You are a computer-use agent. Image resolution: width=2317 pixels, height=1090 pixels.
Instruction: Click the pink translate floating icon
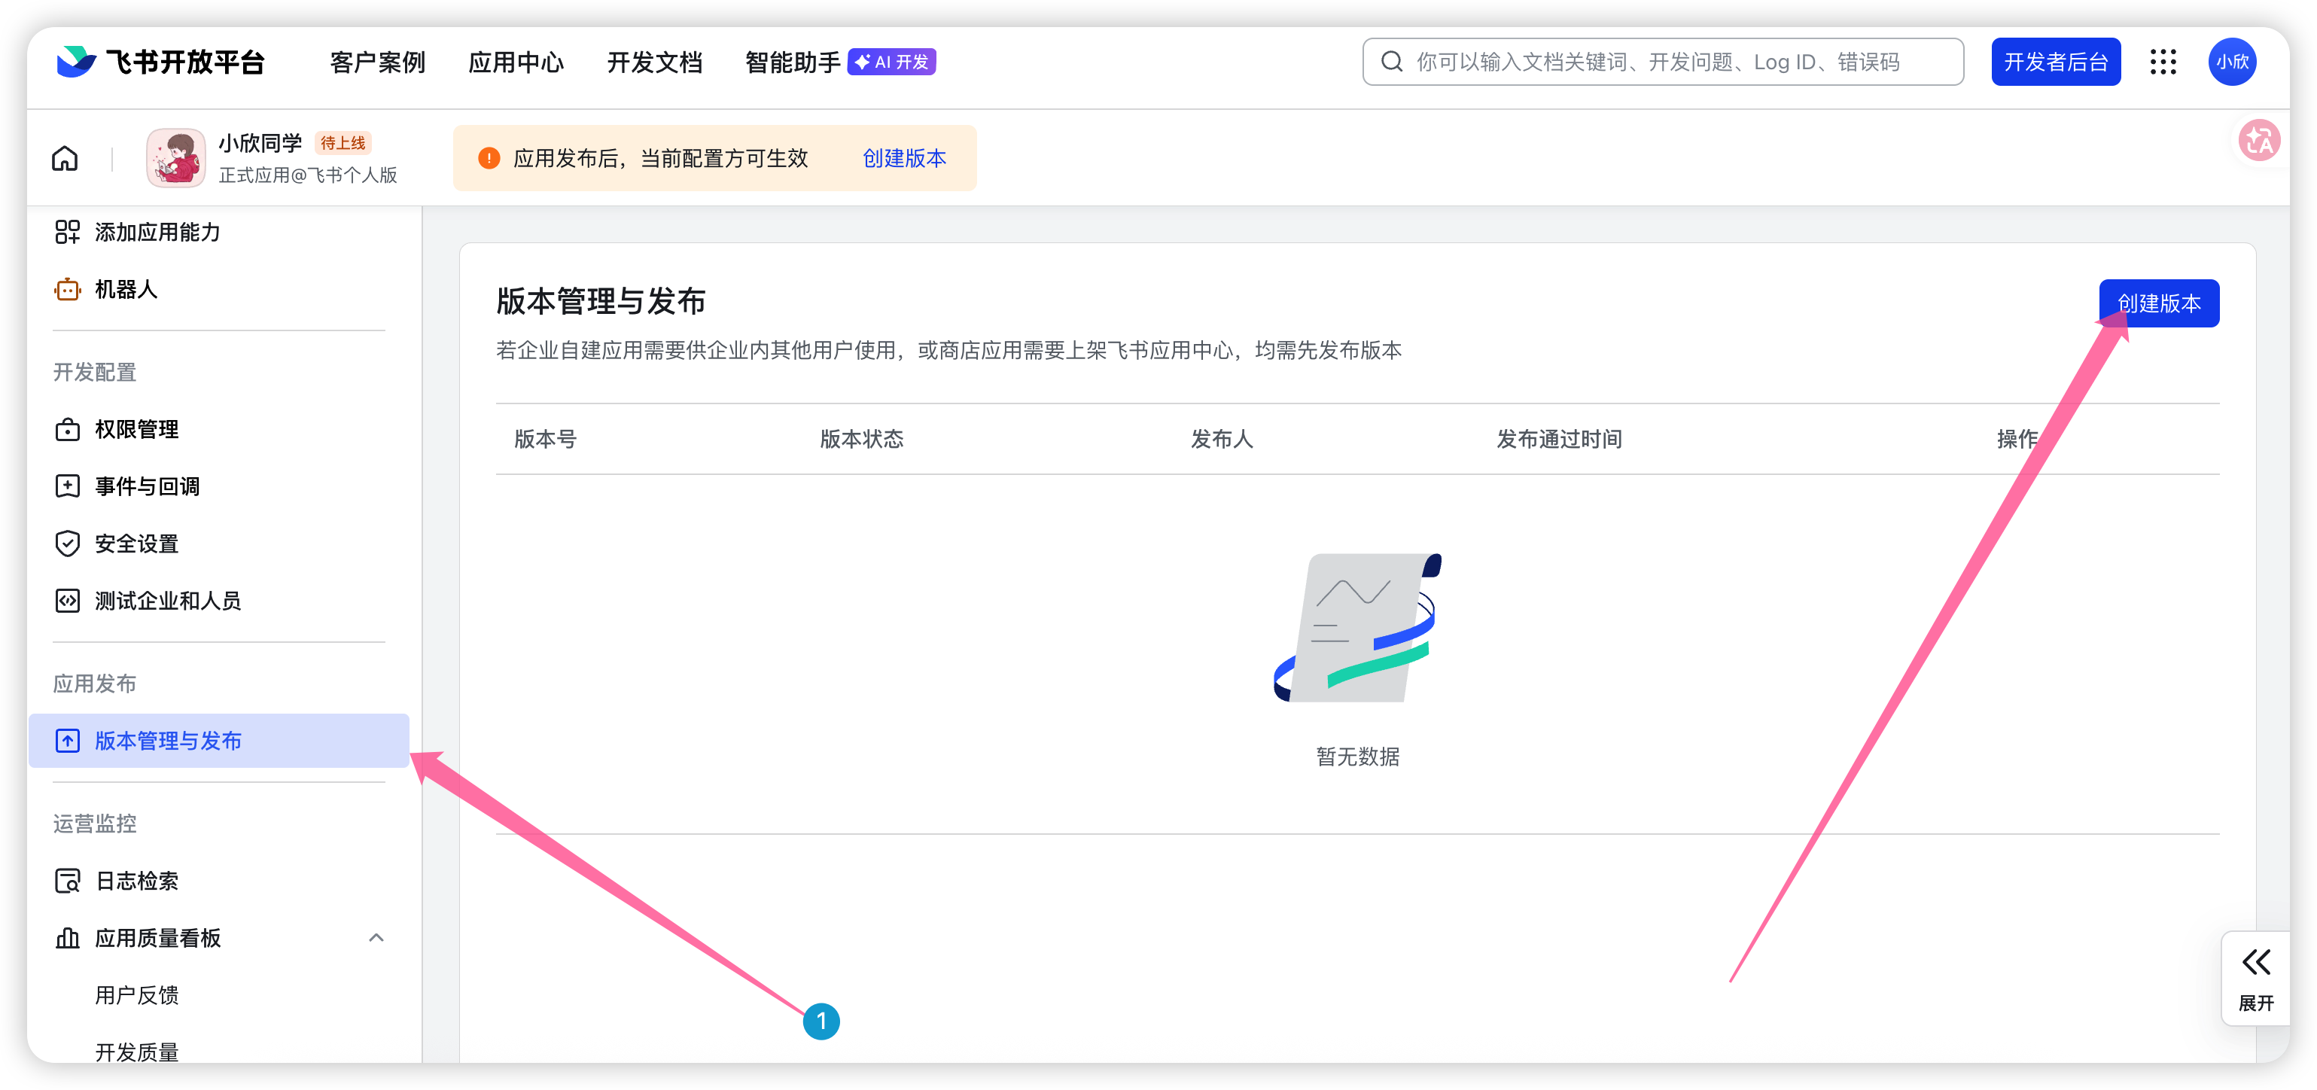click(2258, 142)
